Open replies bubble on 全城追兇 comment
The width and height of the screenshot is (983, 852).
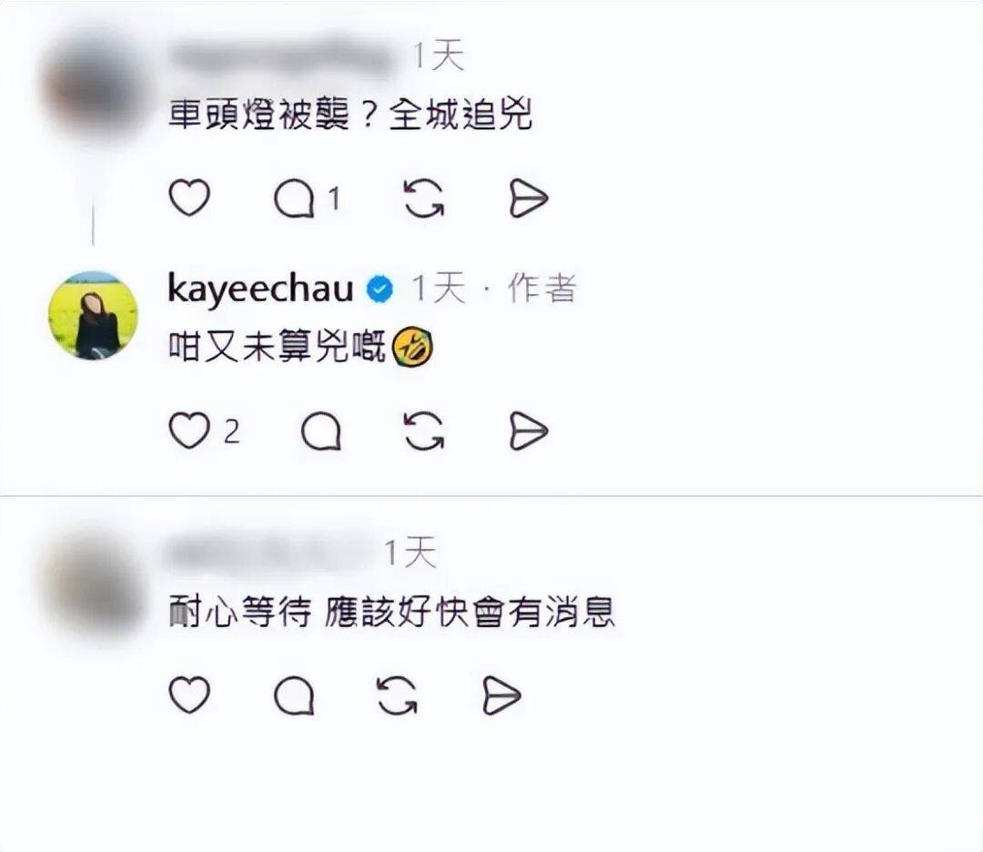pos(294,199)
